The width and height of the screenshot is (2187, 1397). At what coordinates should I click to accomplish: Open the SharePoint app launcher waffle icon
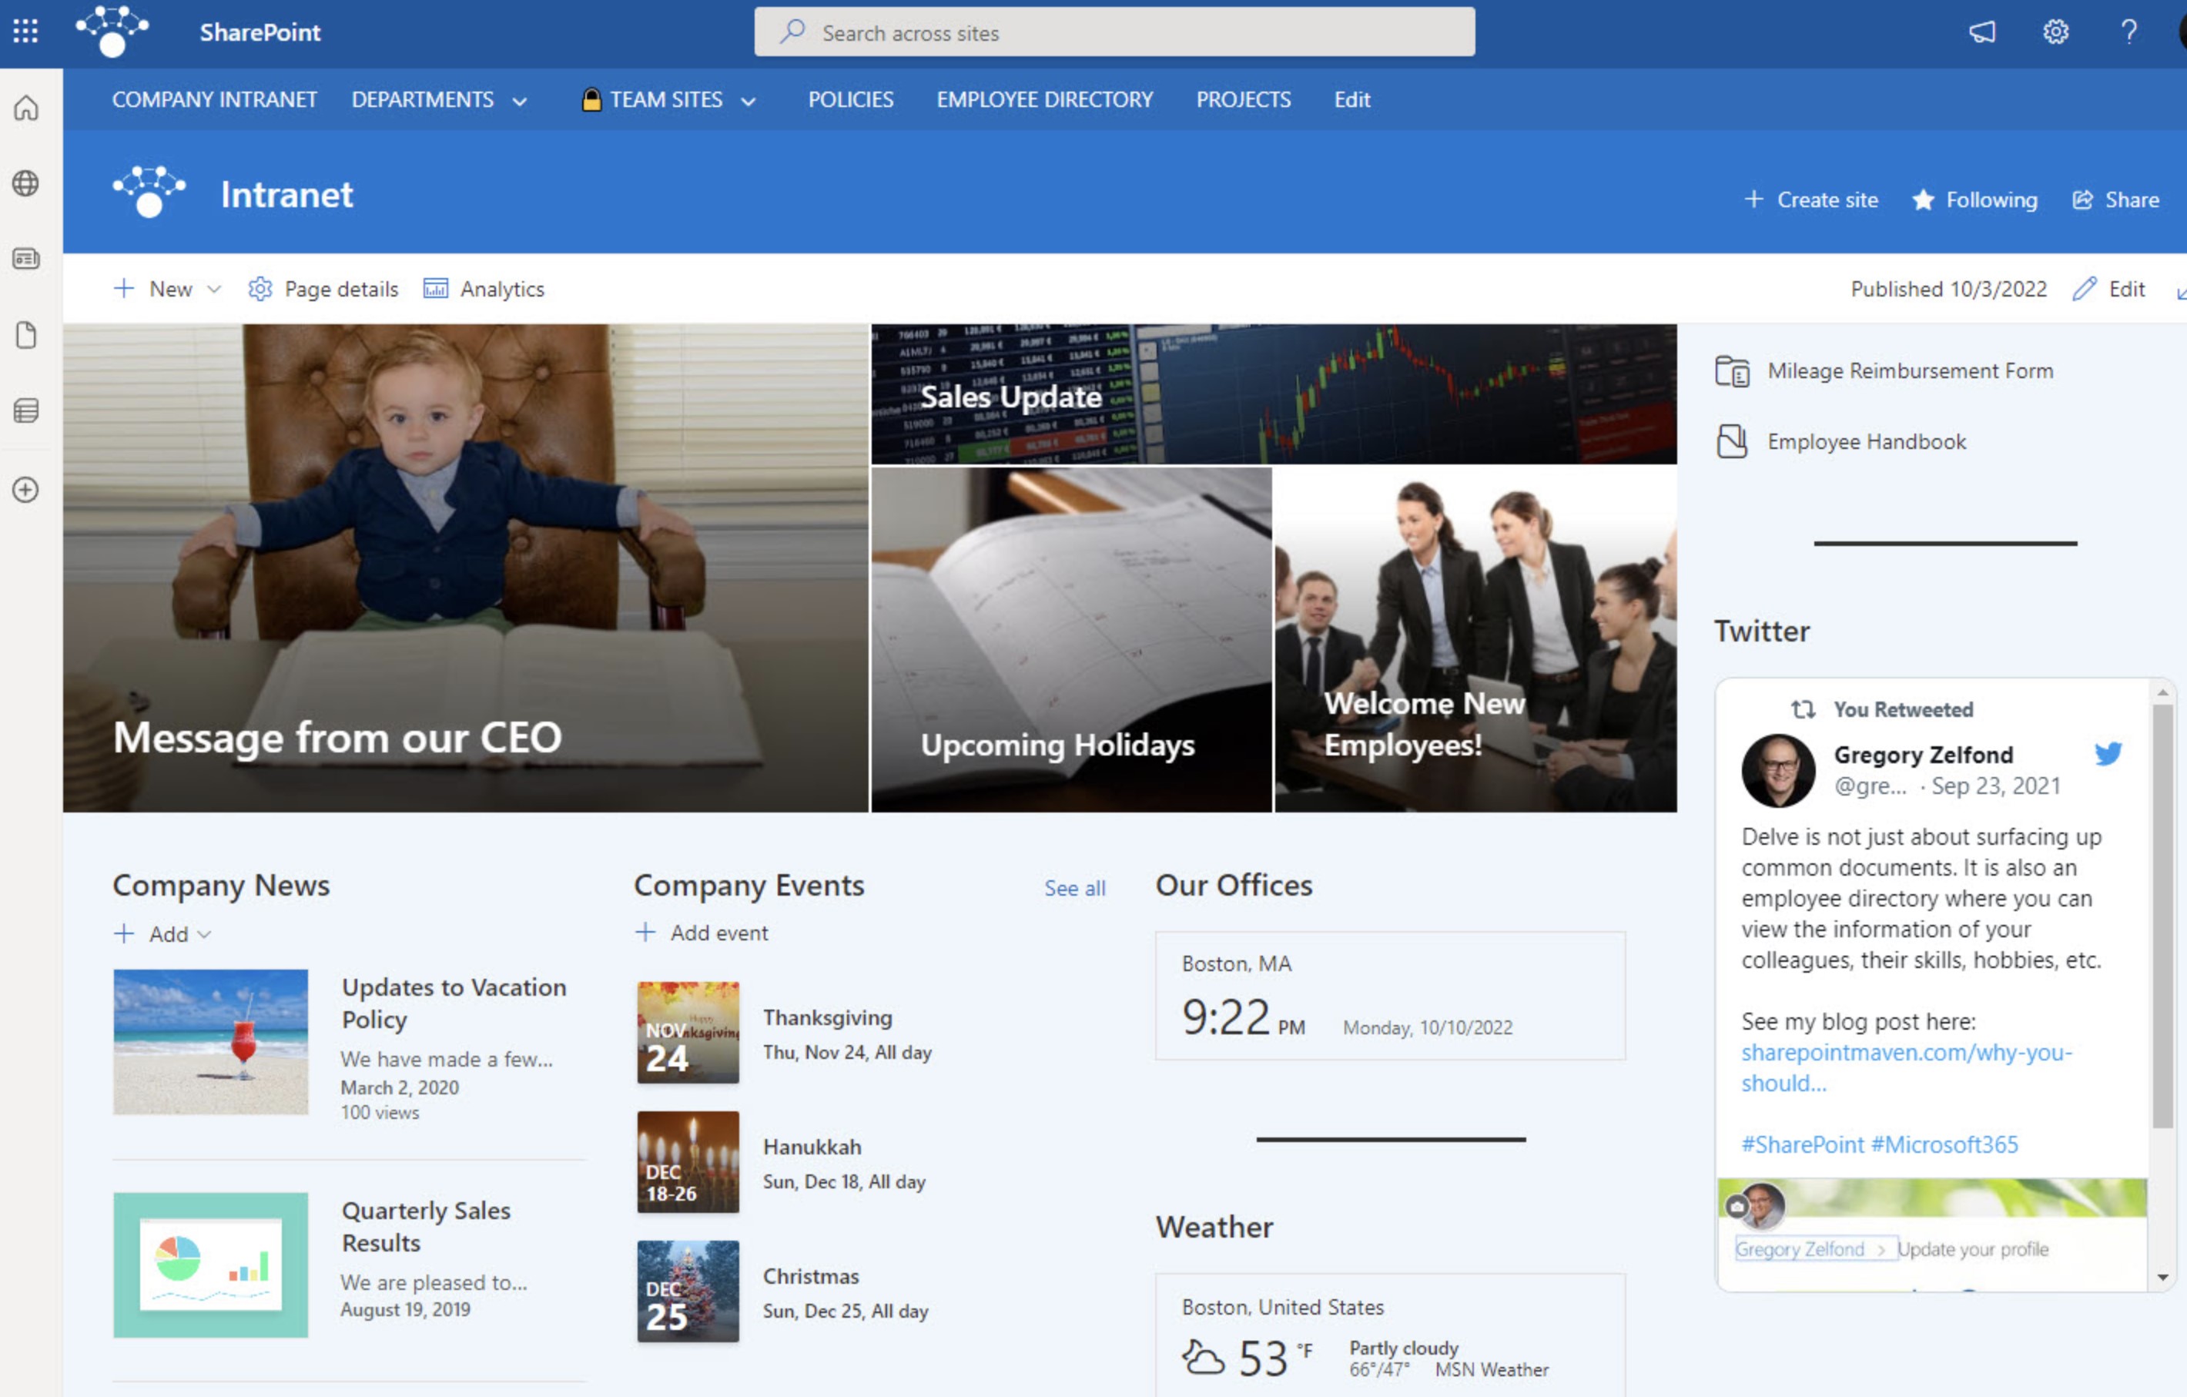(x=26, y=31)
